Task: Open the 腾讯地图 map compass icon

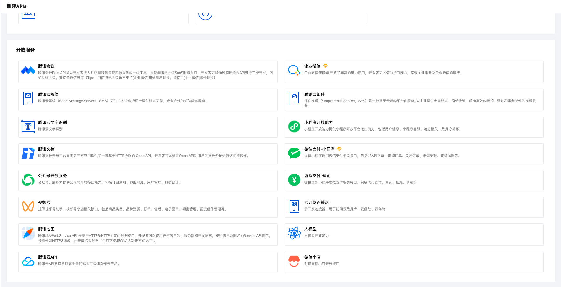Action: pyautogui.click(x=28, y=233)
